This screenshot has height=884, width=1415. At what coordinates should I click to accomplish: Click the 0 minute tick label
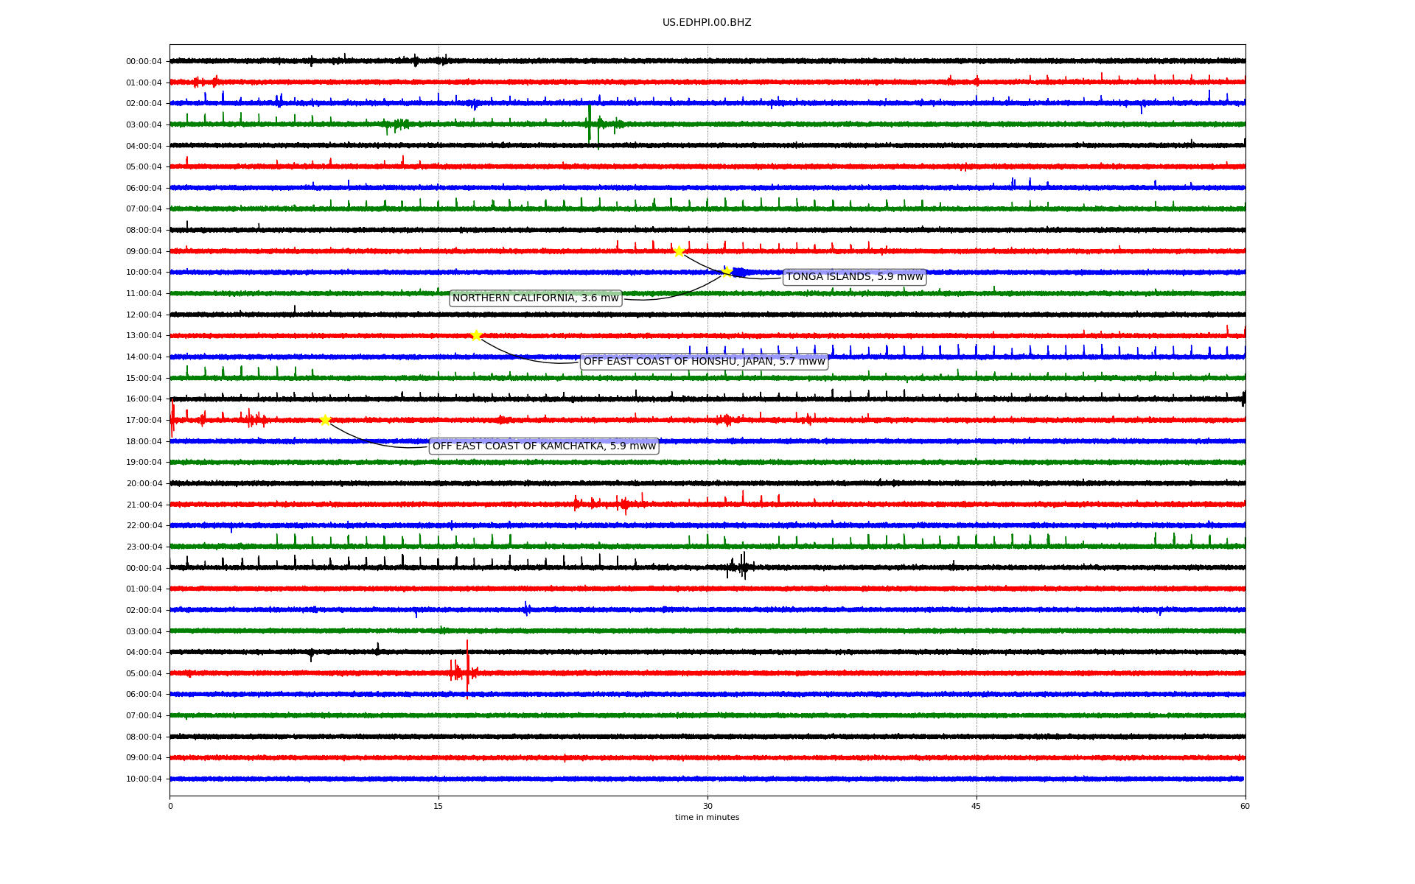170,806
